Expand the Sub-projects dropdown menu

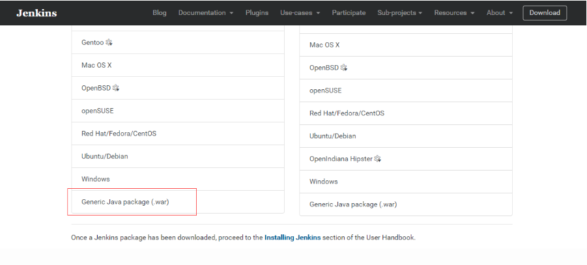(x=400, y=13)
